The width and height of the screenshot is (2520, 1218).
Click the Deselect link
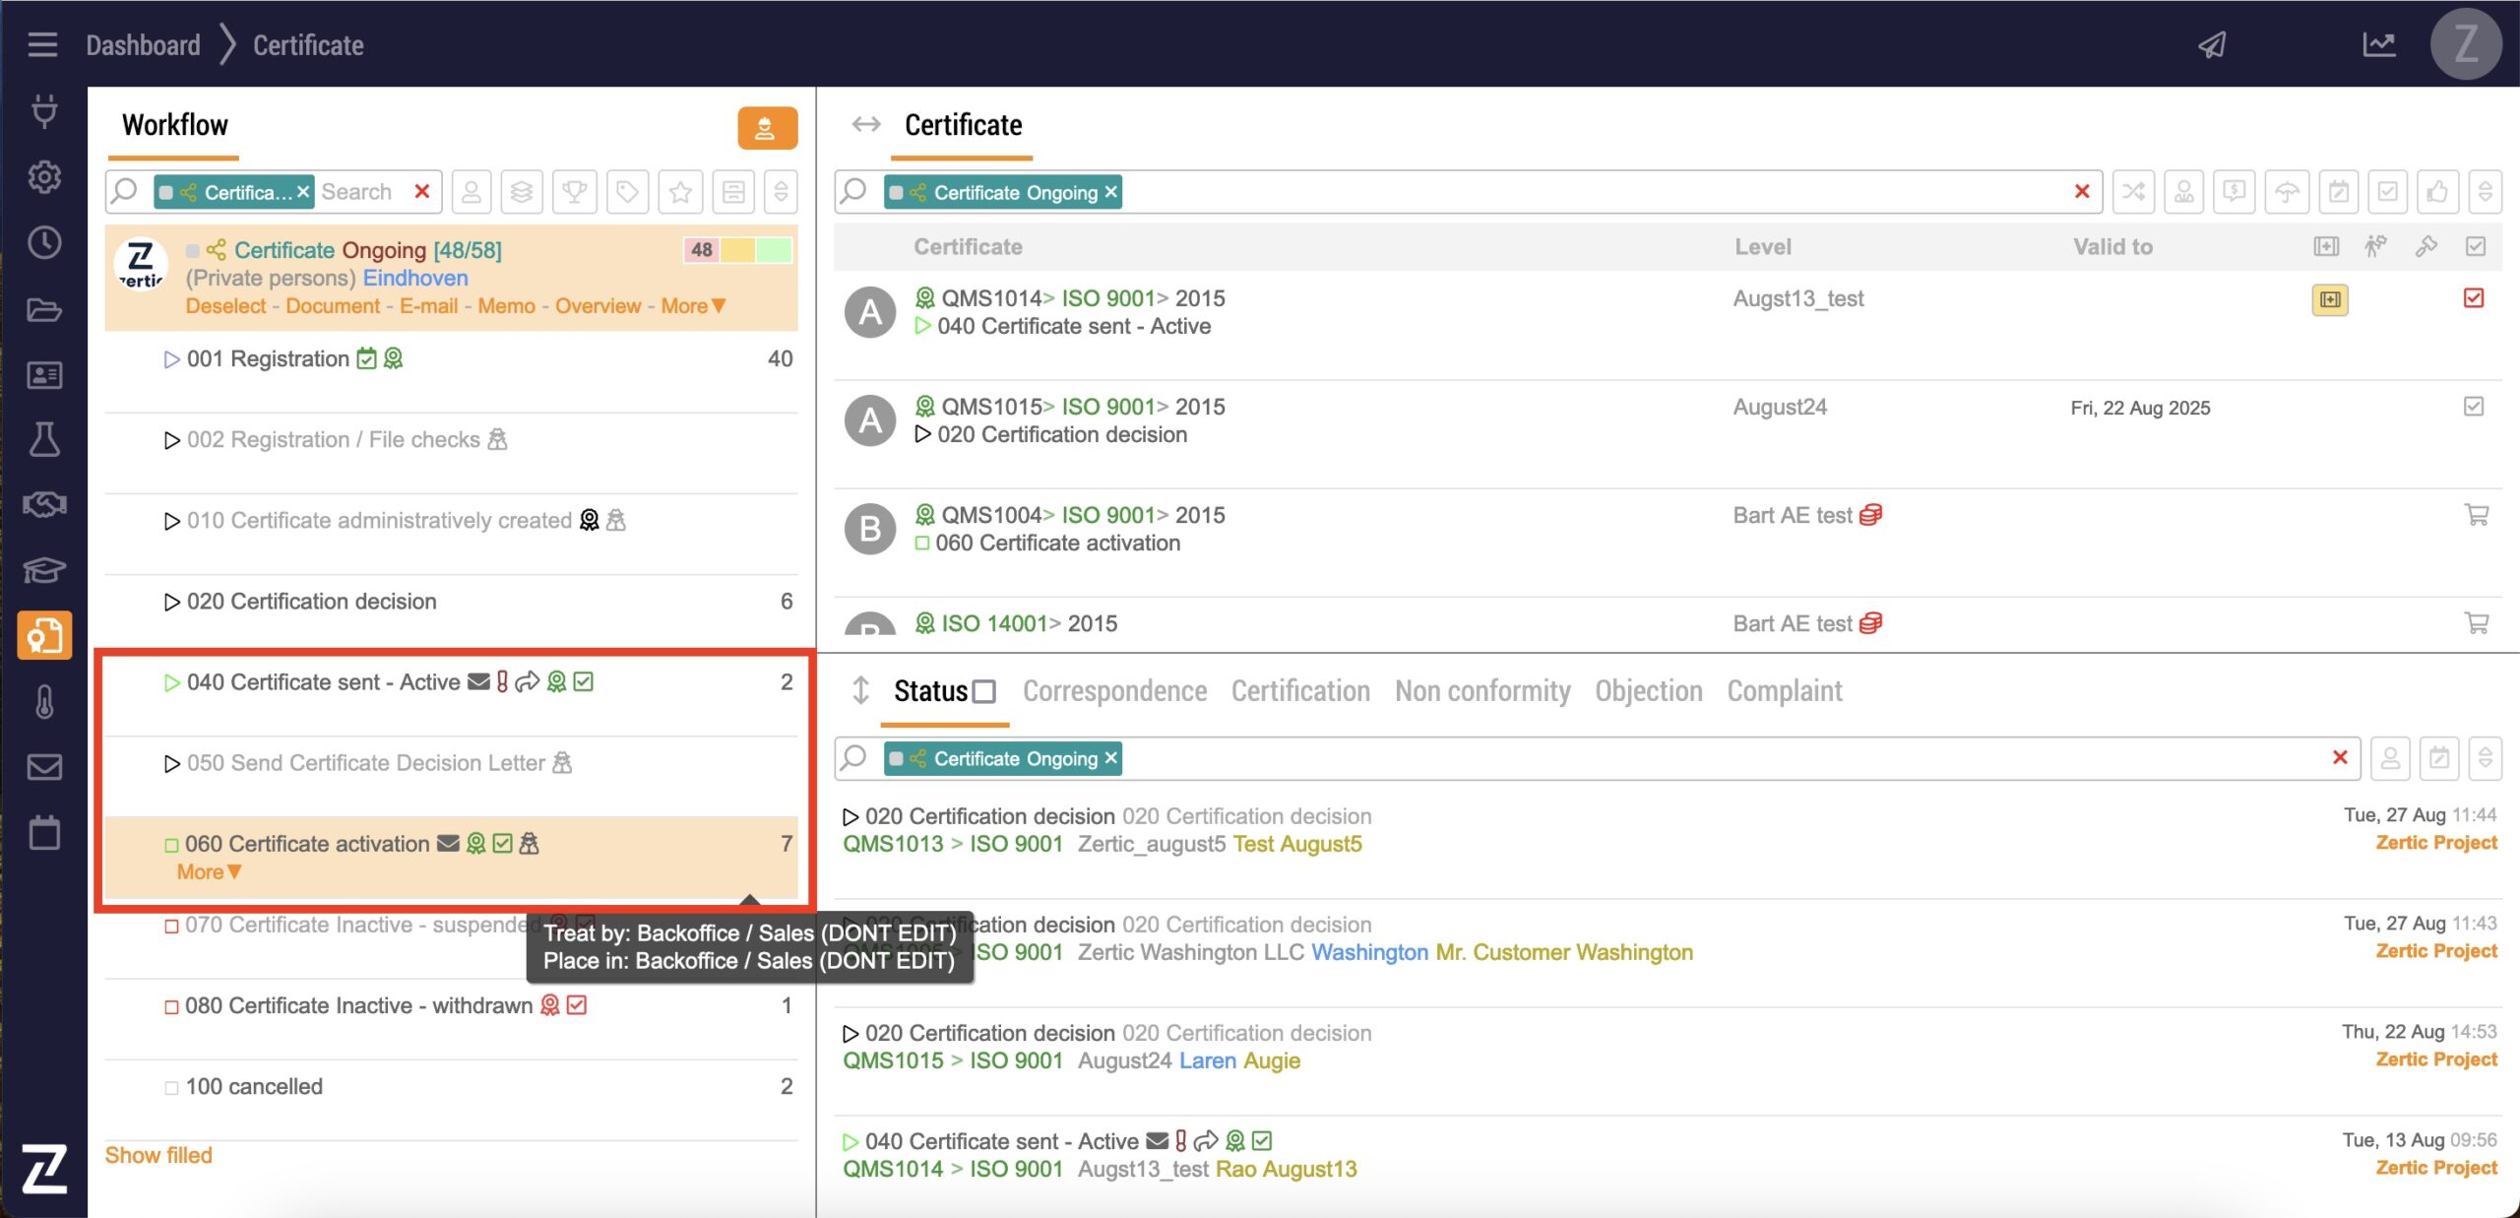point(225,306)
